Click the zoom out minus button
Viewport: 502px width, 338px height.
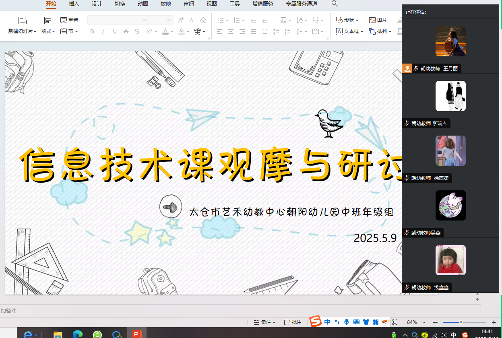click(435, 322)
